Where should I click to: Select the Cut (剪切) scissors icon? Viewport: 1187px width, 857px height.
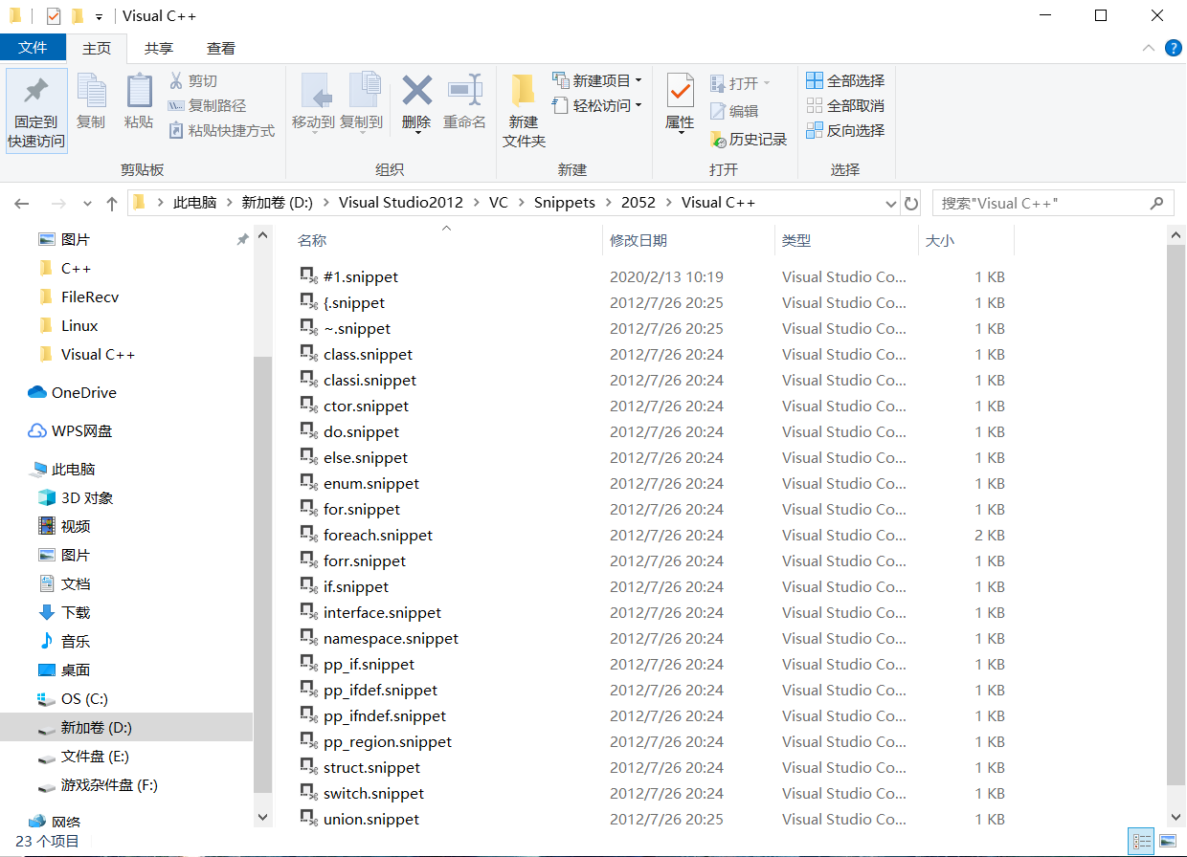coord(176,81)
